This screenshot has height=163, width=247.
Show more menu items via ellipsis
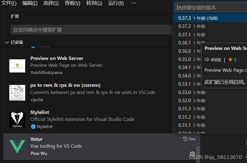[x=134, y=3]
